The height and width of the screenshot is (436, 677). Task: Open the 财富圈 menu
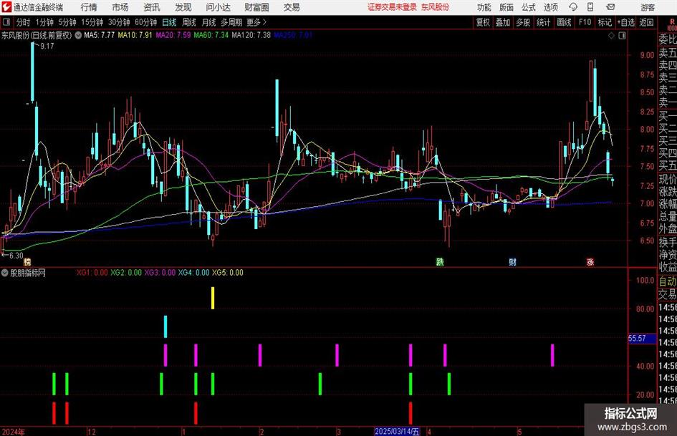(x=256, y=7)
